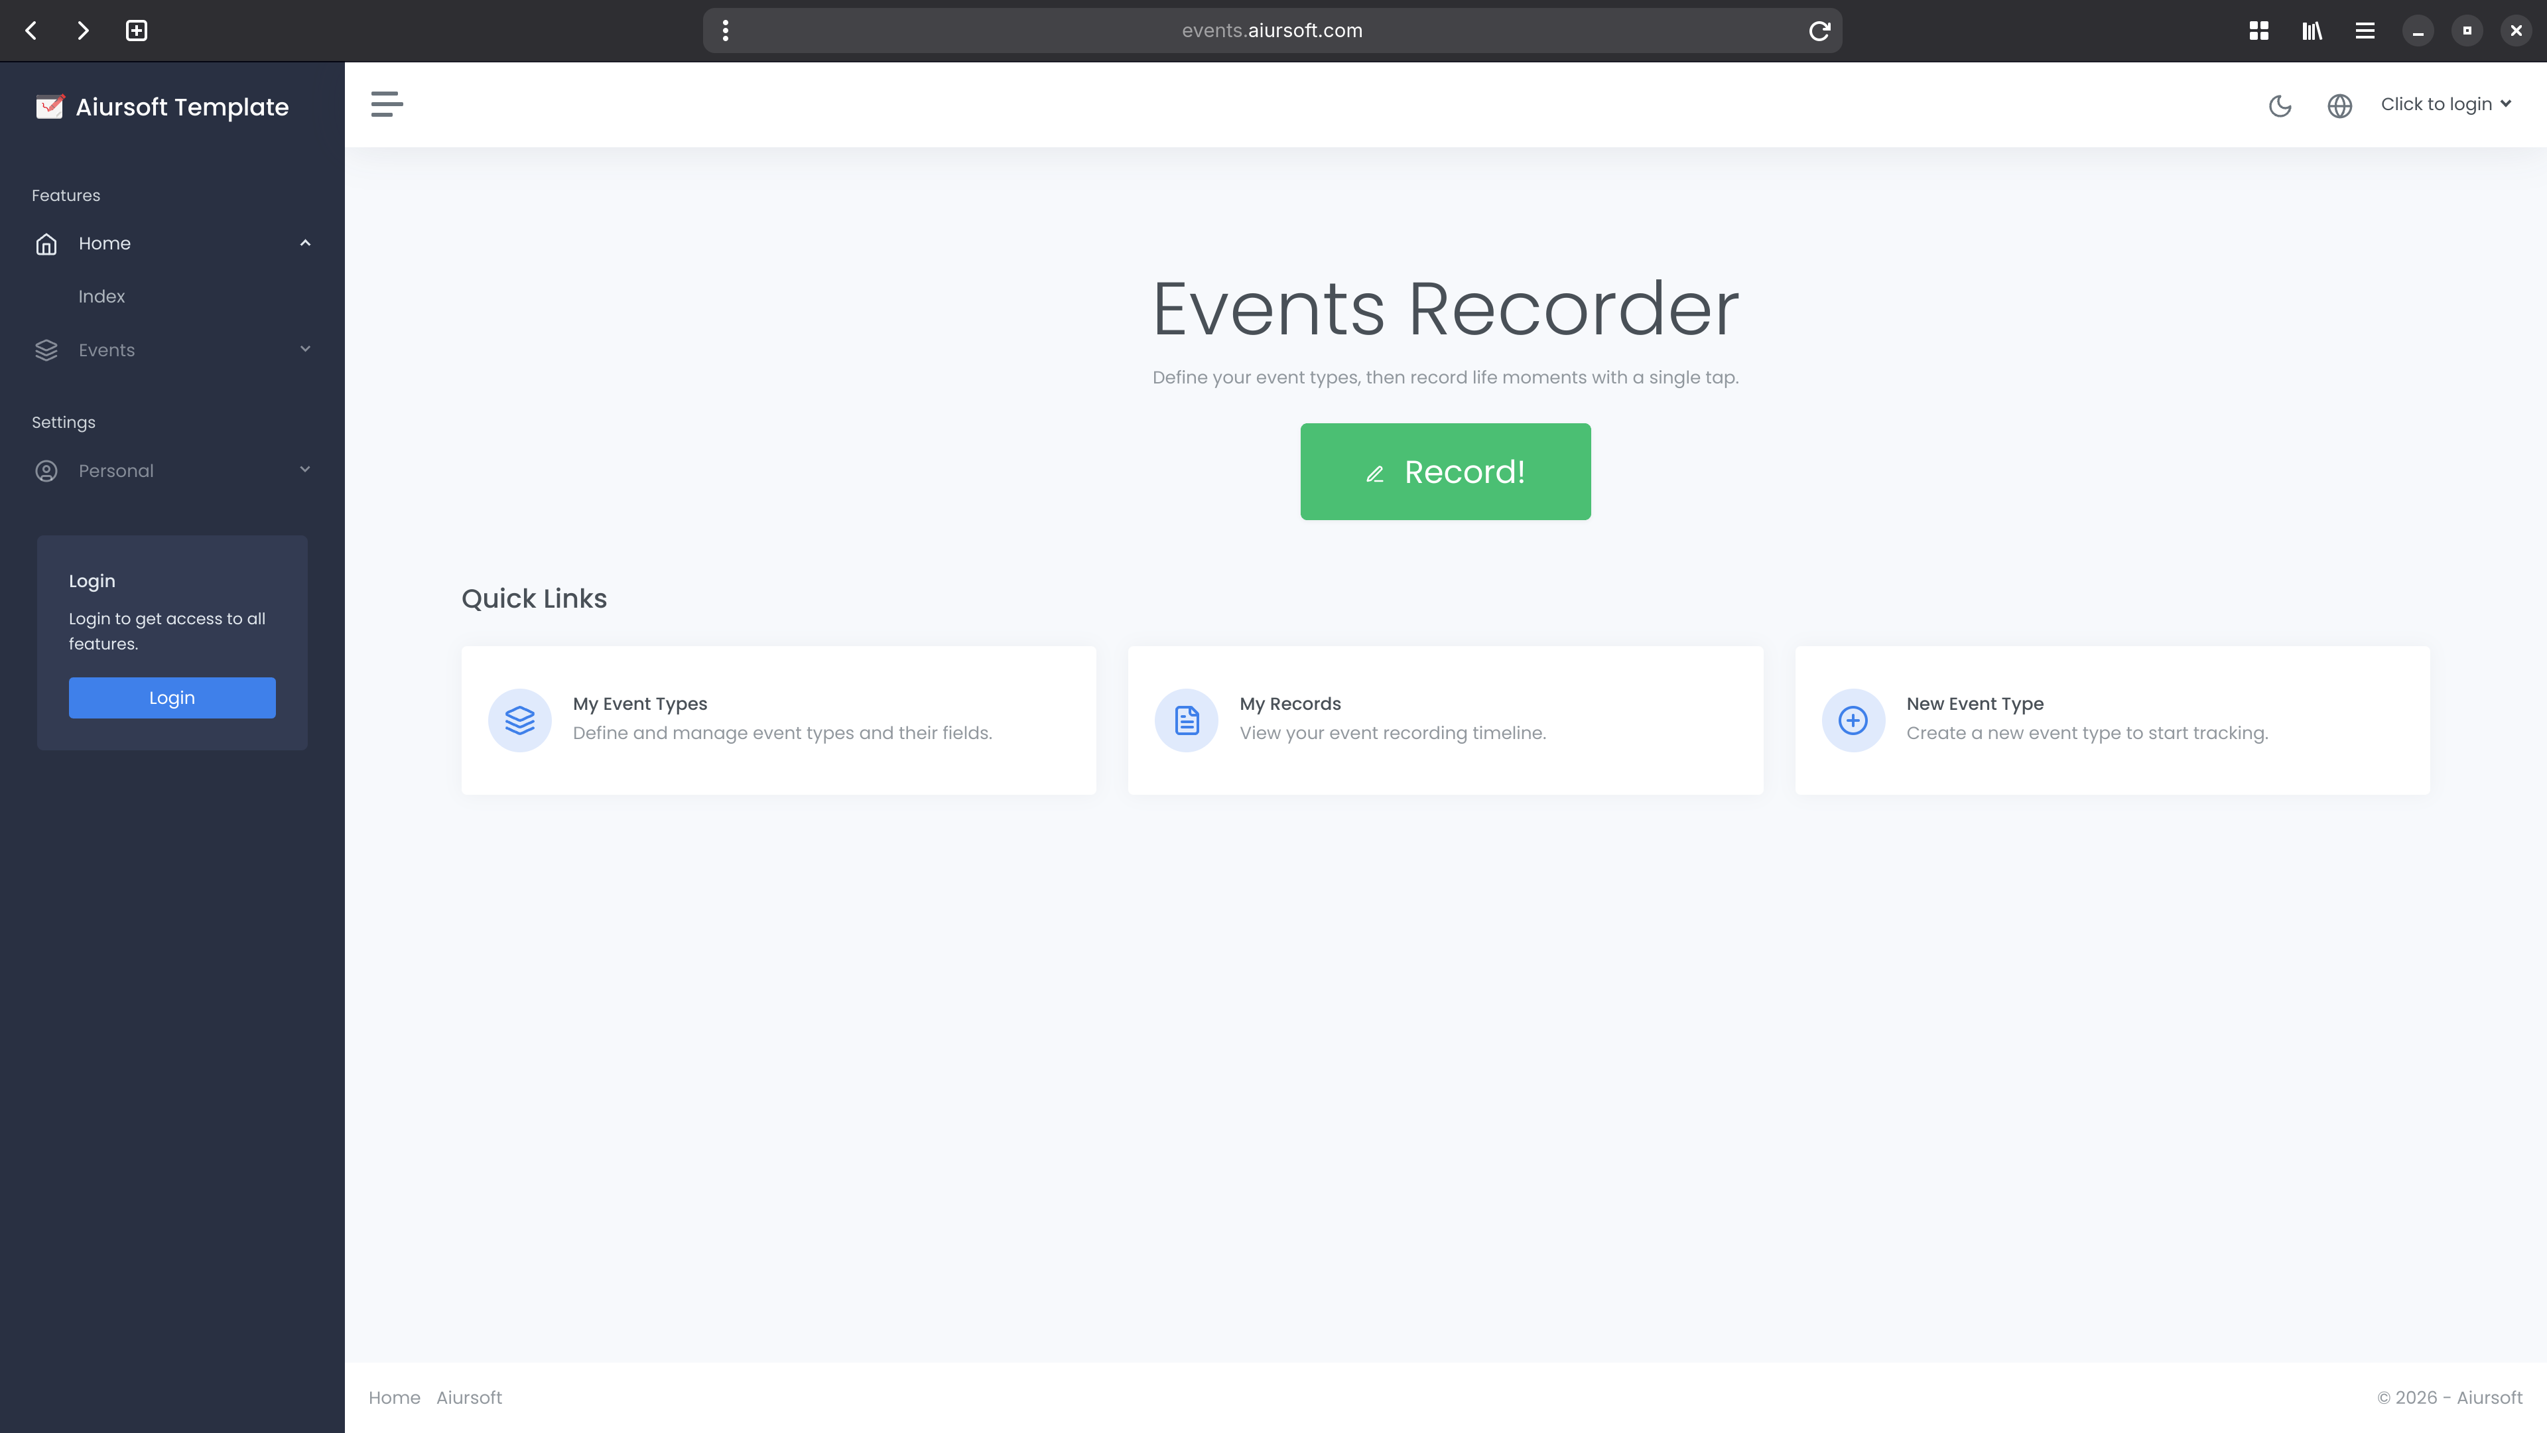Open the browser library icon

tap(2312, 31)
